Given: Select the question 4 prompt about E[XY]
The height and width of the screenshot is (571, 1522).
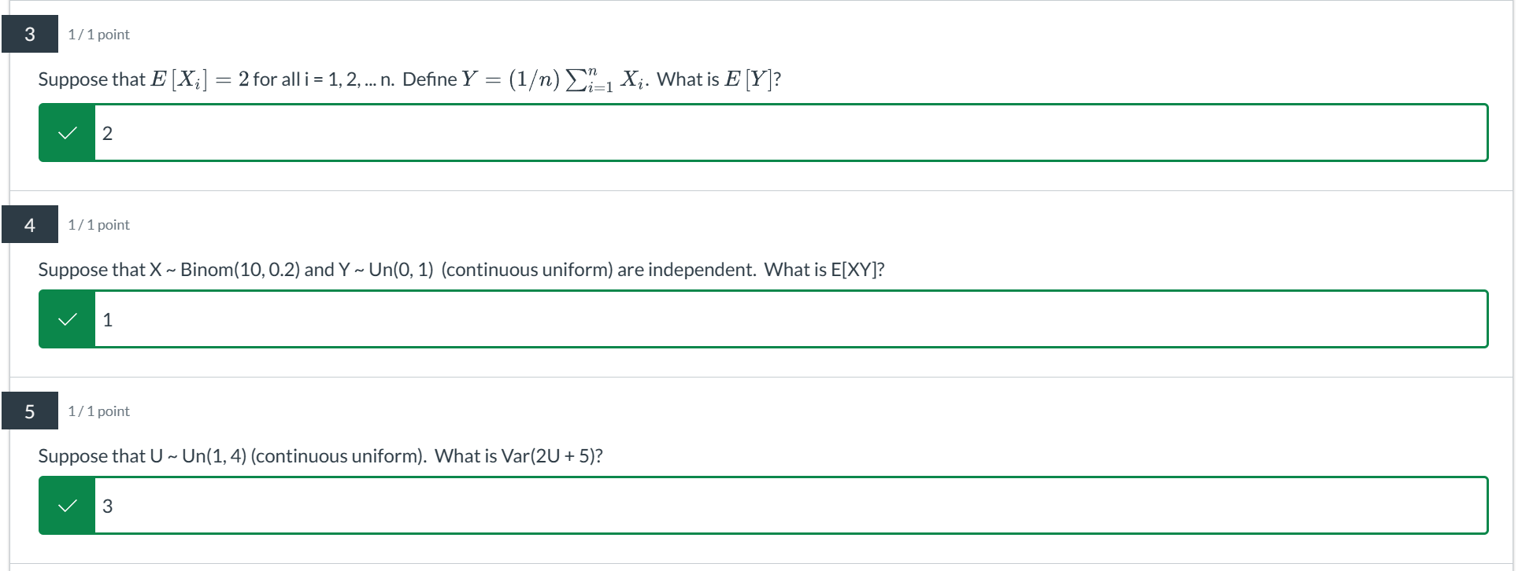Looking at the screenshot, I should (x=461, y=269).
